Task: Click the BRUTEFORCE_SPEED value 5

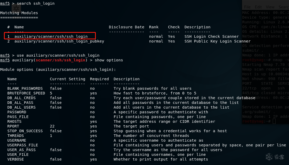Action: coord(51,93)
